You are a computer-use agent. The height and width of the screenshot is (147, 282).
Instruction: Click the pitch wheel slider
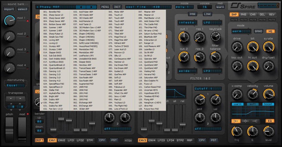(x=9, y=130)
